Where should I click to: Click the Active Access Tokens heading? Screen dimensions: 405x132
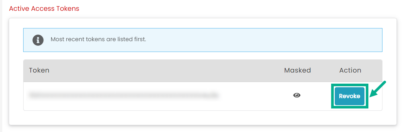[x=44, y=8]
